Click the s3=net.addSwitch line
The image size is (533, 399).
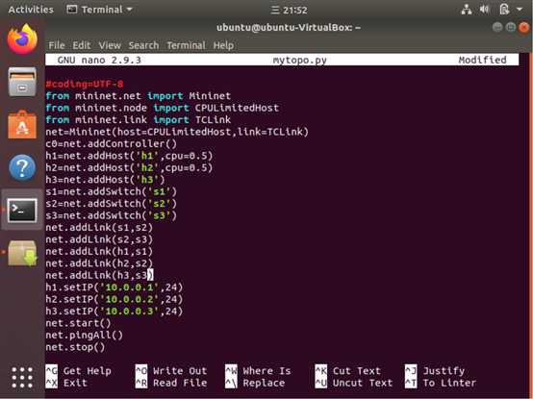(x=112, y=215)
